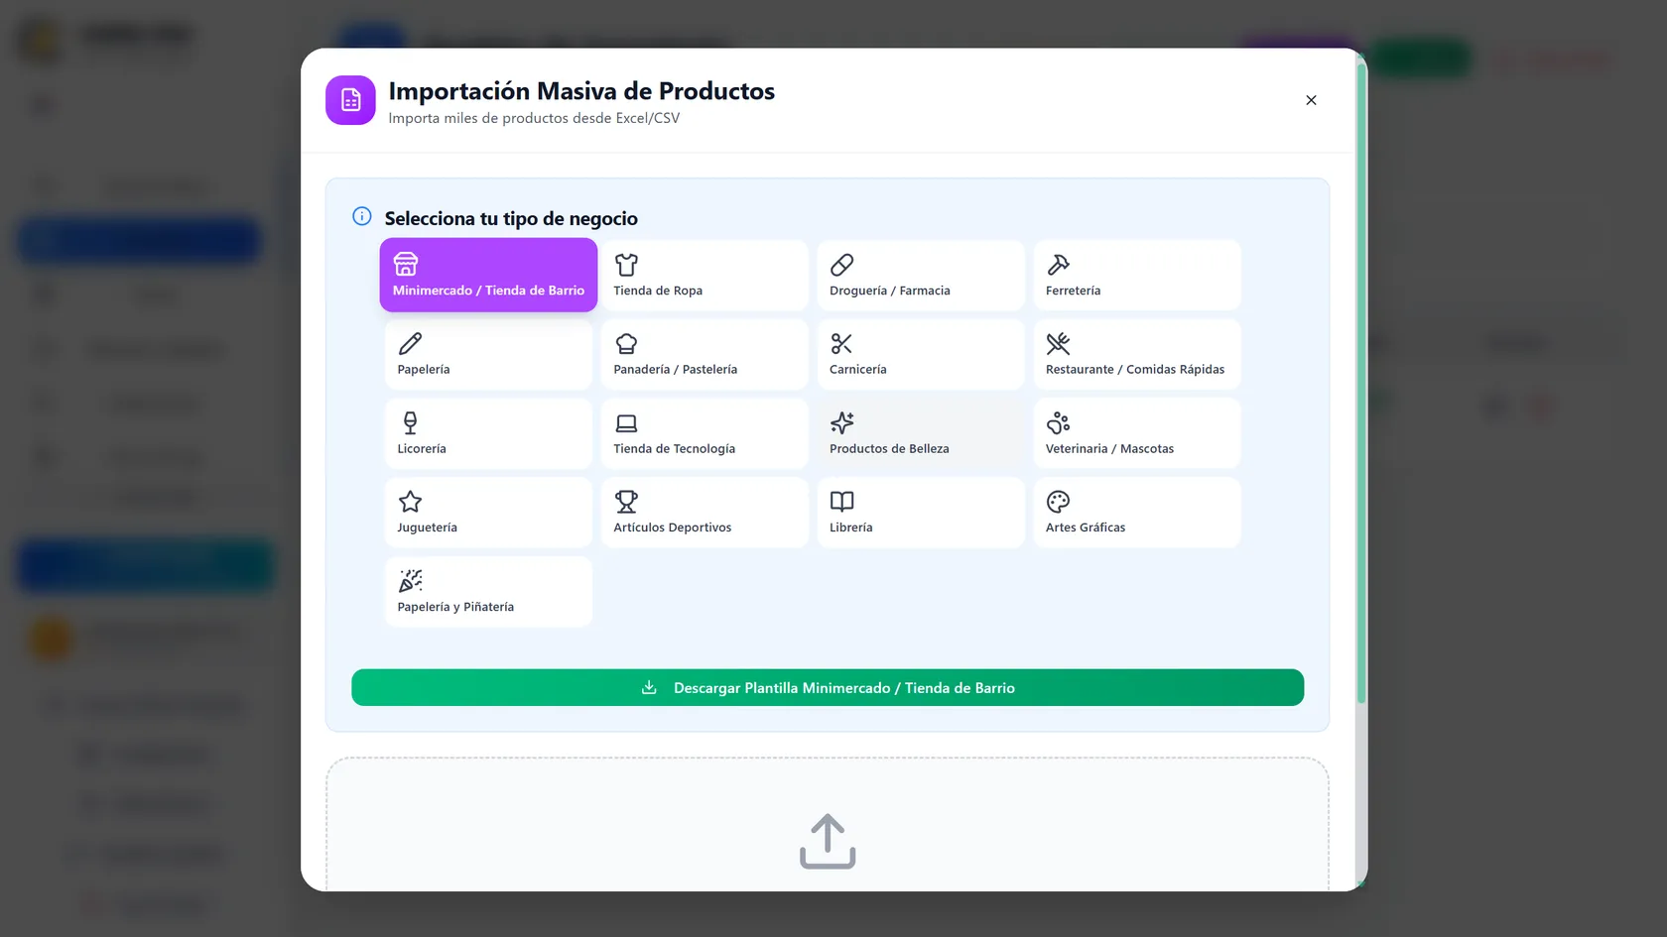
Task: Click the Librería label
Action: (x=850, y=527)
